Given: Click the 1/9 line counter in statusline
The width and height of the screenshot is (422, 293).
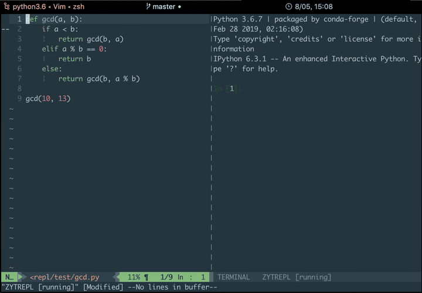Looking at the screenshot, I should click(x=166, y=277).
